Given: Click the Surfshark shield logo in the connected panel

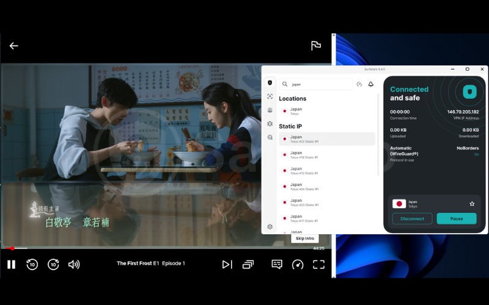Looking at the screenshot, I should click(x=469, y=92).
